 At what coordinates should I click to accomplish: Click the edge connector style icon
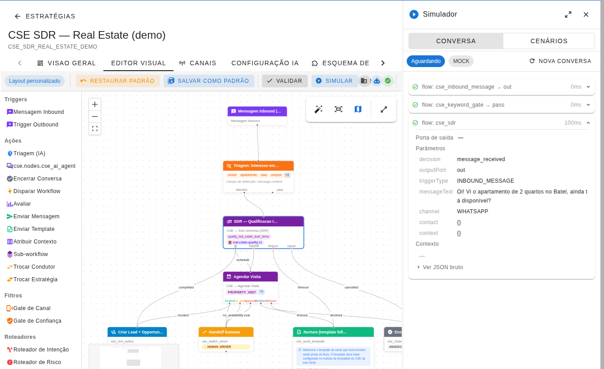(x=384, y=109)
